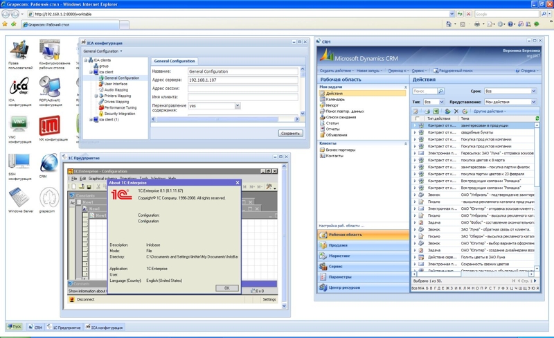Collapse the Клиенты section in CRM
This screenshot has height=338, width=554.
[405, 143]
